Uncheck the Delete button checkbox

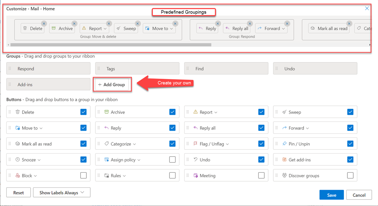coord(83,112)
